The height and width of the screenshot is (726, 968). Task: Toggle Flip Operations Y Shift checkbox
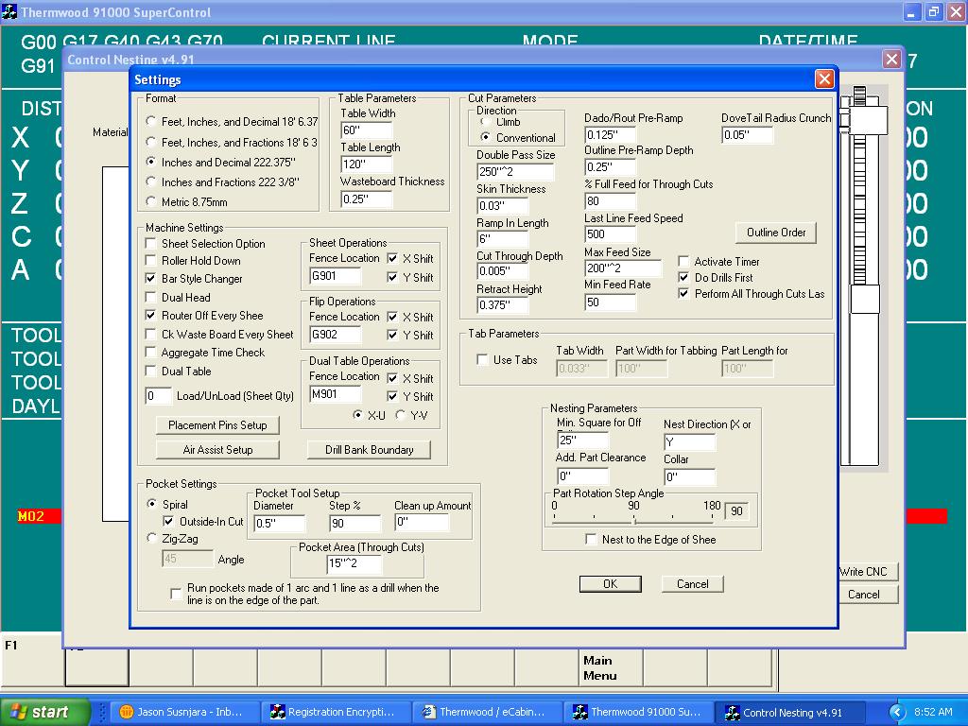point(392,335)
